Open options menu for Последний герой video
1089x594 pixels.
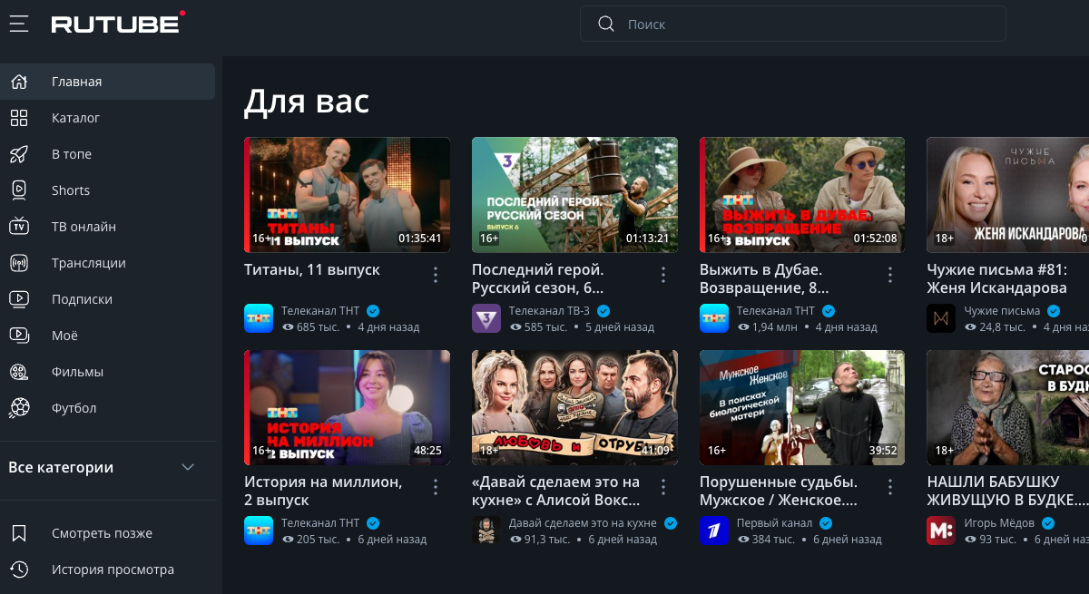point(662,274)
